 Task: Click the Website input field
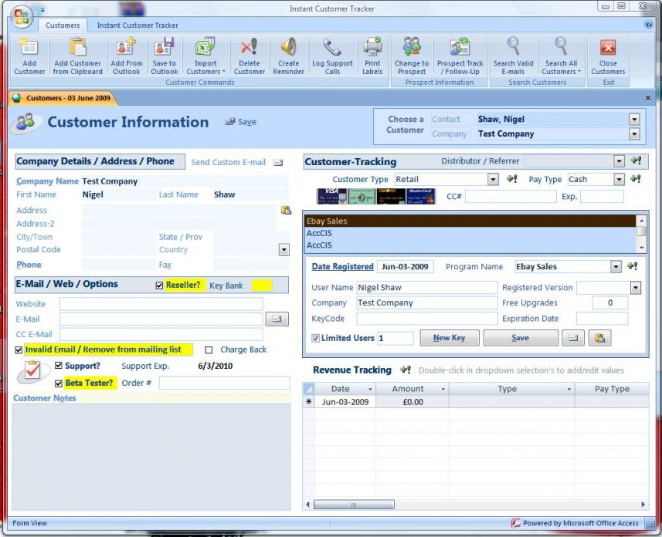tap(161, 304)
